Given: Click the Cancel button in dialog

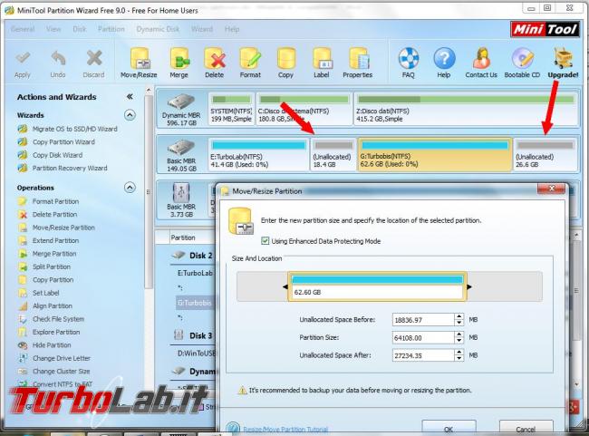Looking at the screenshot, I should pyautogui.click(x=526, y=428).
